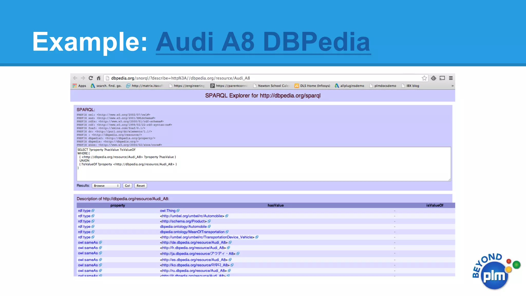Open external icon beside schema.org/Product
Viewport: 526px width, 296px height.
pos(209,221)
